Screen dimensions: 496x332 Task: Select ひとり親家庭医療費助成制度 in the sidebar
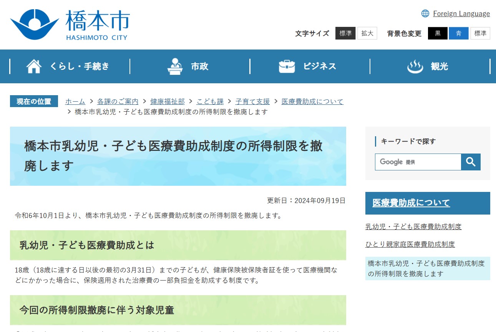click(x=410, y=244)
